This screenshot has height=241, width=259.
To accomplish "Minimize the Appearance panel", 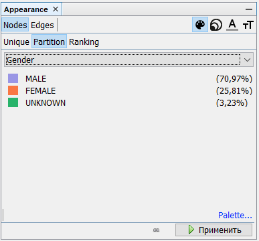I will [249, 9].
